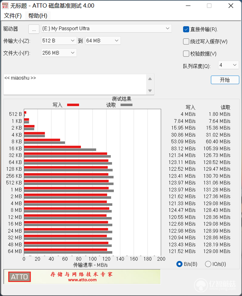Screen dimensions: 242x296
Task: Click the 7.84 MB/s write value
Action: (185, 121)
